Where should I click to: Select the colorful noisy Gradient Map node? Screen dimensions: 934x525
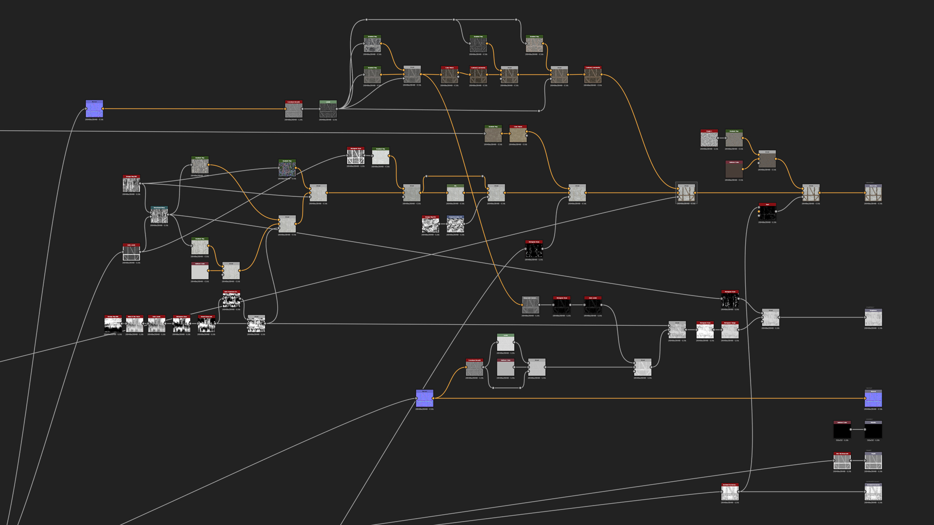[287, 169]
